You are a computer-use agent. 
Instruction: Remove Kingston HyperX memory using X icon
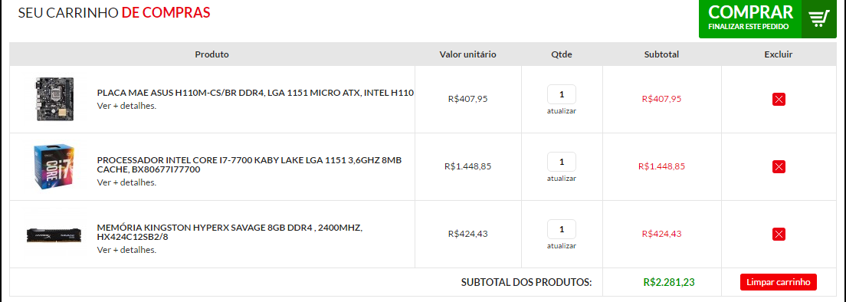pos(779,234)
